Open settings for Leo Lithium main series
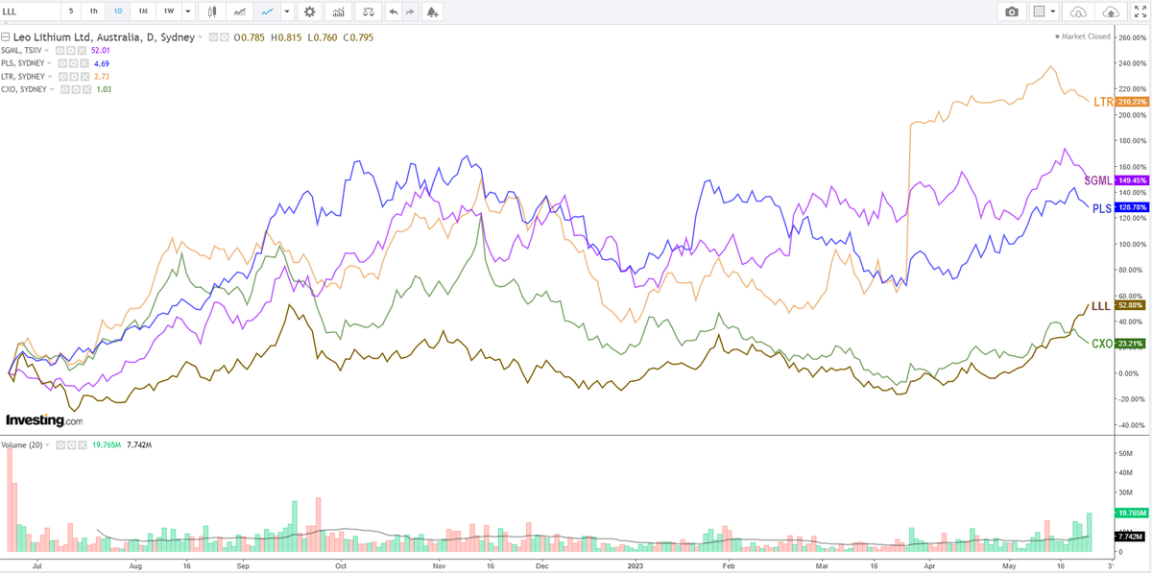 (x=225, y=37)
